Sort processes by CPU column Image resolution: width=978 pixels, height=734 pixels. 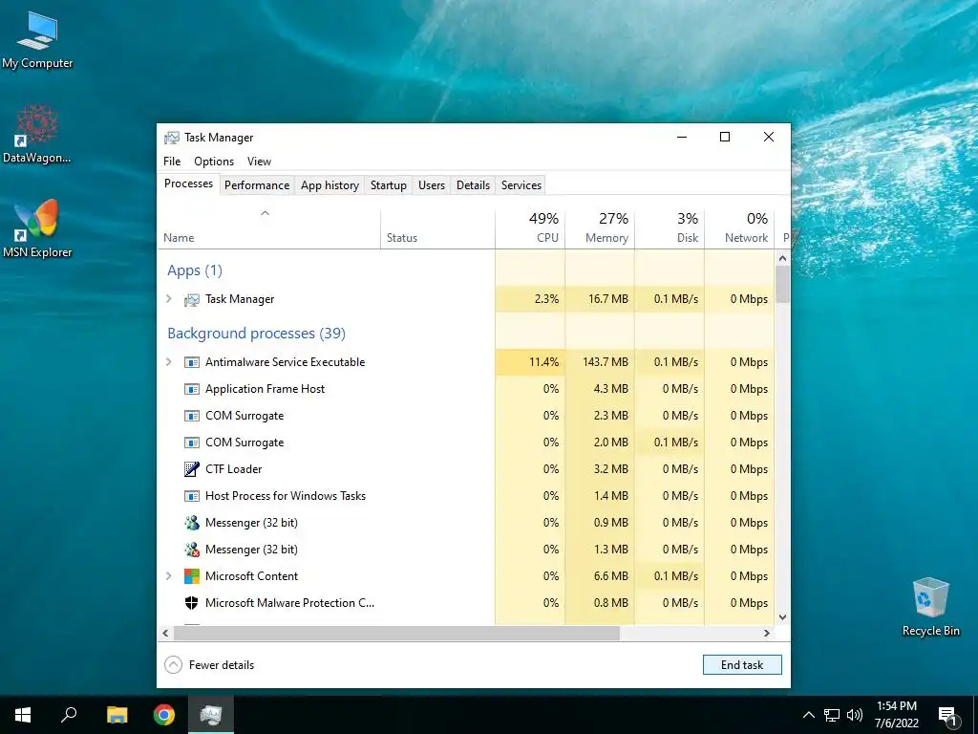[531, 227]
